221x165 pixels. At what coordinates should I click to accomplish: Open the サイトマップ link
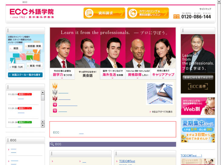click(205, 9)
